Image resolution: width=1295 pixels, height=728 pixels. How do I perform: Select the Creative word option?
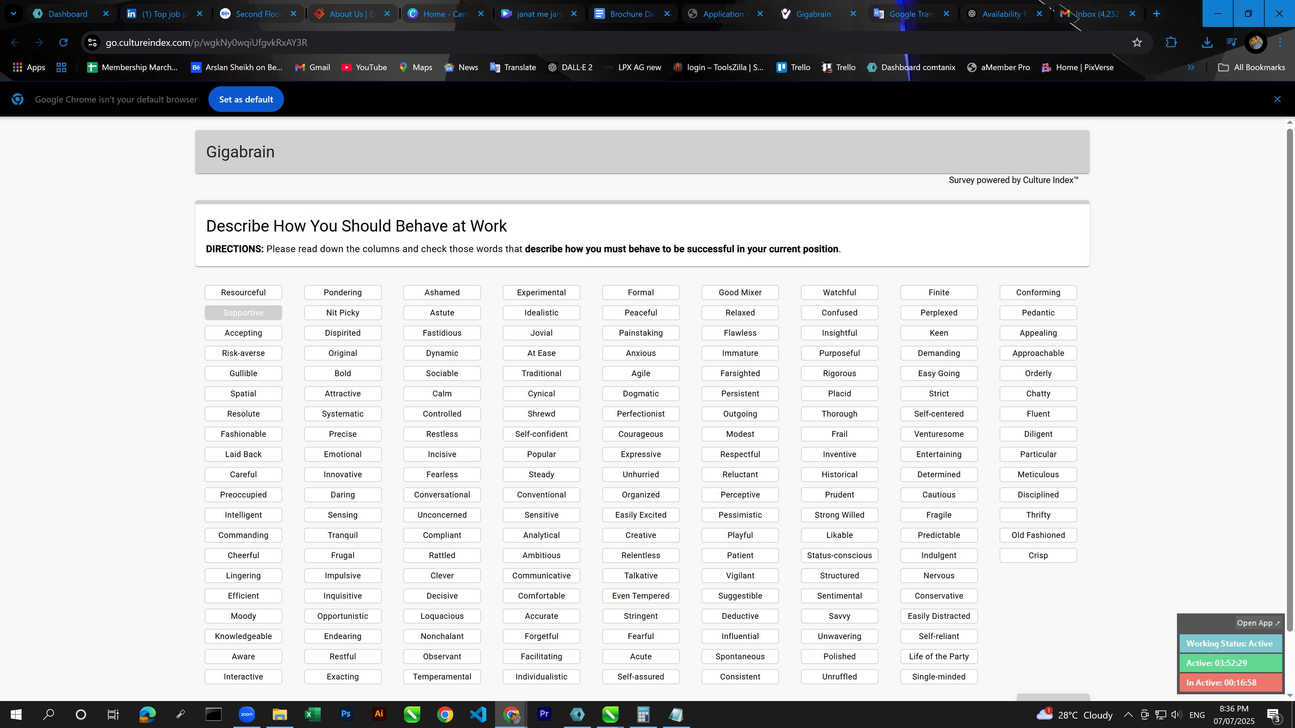641,535
